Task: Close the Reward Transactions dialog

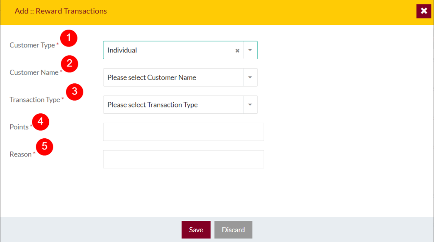Action: pos(423,11)
